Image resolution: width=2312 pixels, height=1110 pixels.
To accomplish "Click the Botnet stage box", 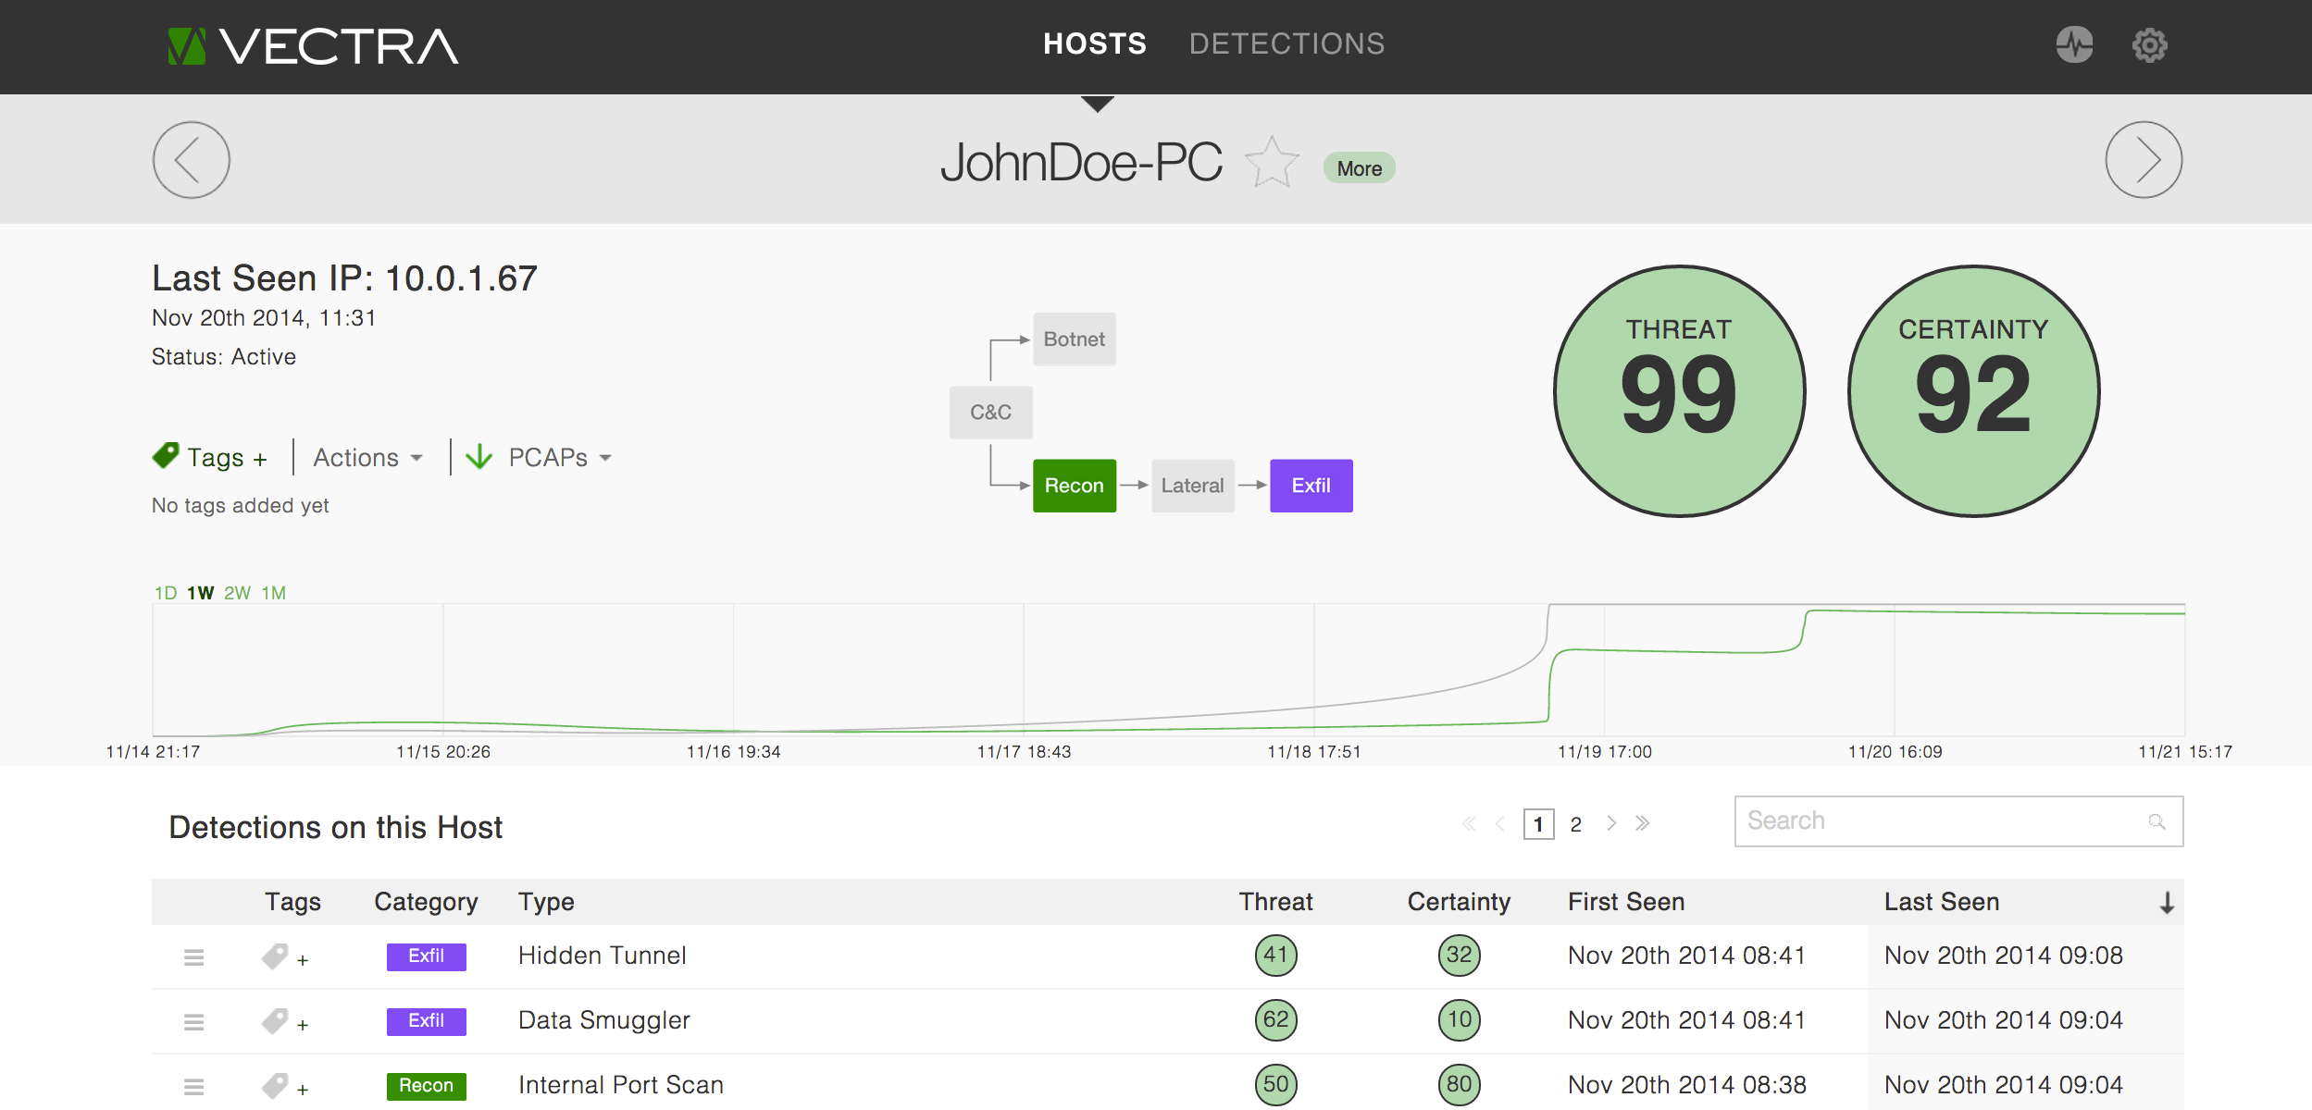I will pos(1074,339).
